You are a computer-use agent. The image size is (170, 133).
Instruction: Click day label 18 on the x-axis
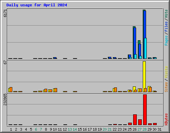[95, 129]
